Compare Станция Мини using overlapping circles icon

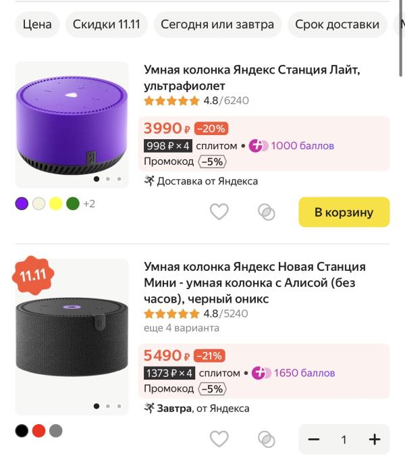(266, 439)
